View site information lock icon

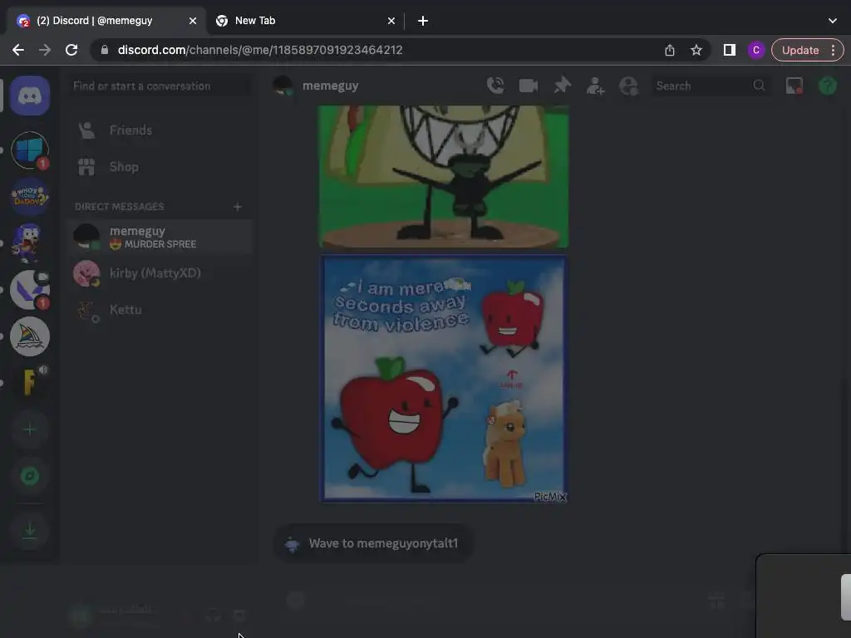pyautogui.click(x=105, y=50)
